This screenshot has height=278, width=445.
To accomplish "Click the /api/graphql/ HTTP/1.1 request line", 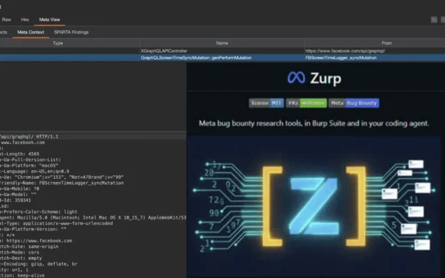I will pos(29,136).
